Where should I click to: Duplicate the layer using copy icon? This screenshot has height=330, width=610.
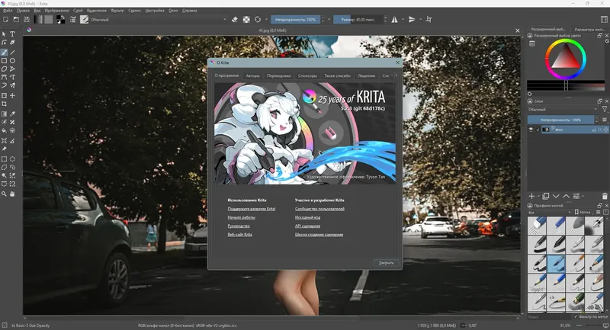[546, 197]
